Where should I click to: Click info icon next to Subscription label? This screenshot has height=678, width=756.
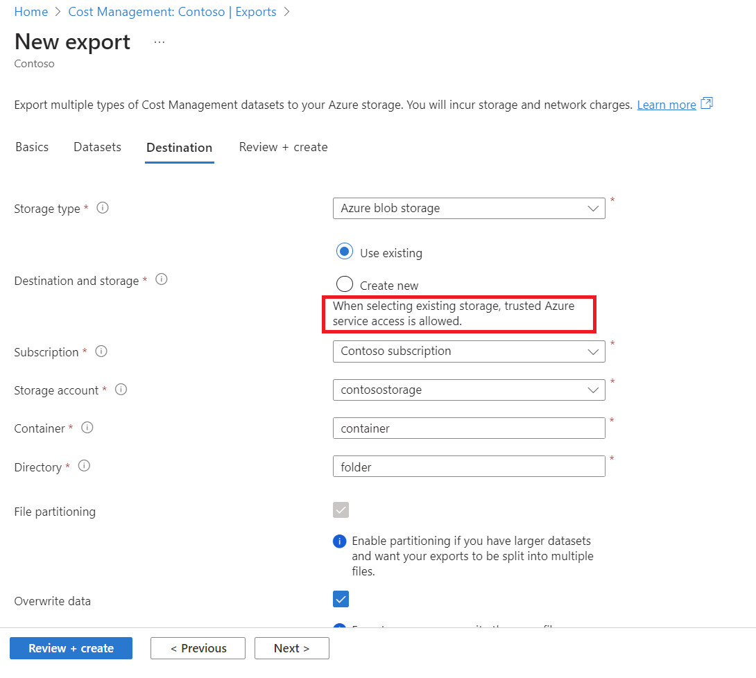point(101,351)
